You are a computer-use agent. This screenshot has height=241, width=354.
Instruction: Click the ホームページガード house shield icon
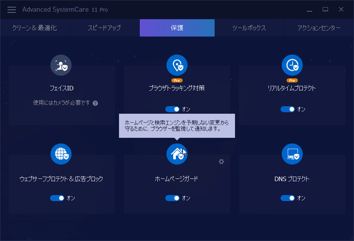pos(177,154)
